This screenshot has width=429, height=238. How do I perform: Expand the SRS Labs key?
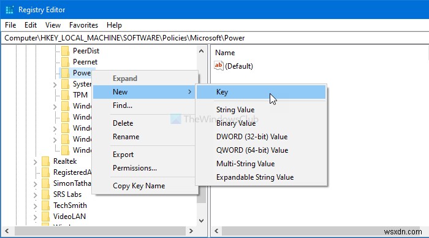pos(36,195)
